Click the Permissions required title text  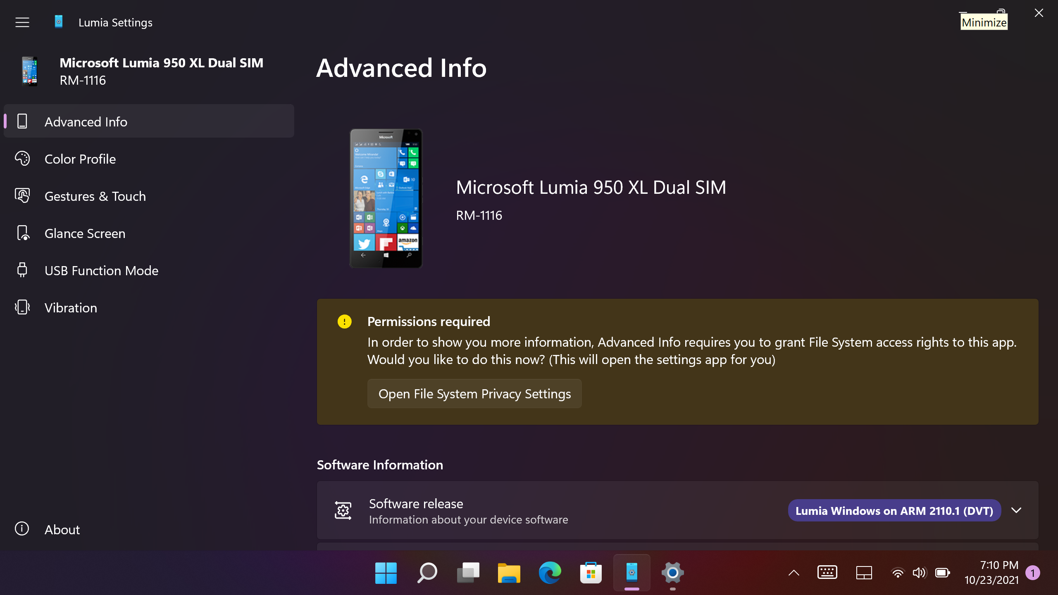pos(429,321)
